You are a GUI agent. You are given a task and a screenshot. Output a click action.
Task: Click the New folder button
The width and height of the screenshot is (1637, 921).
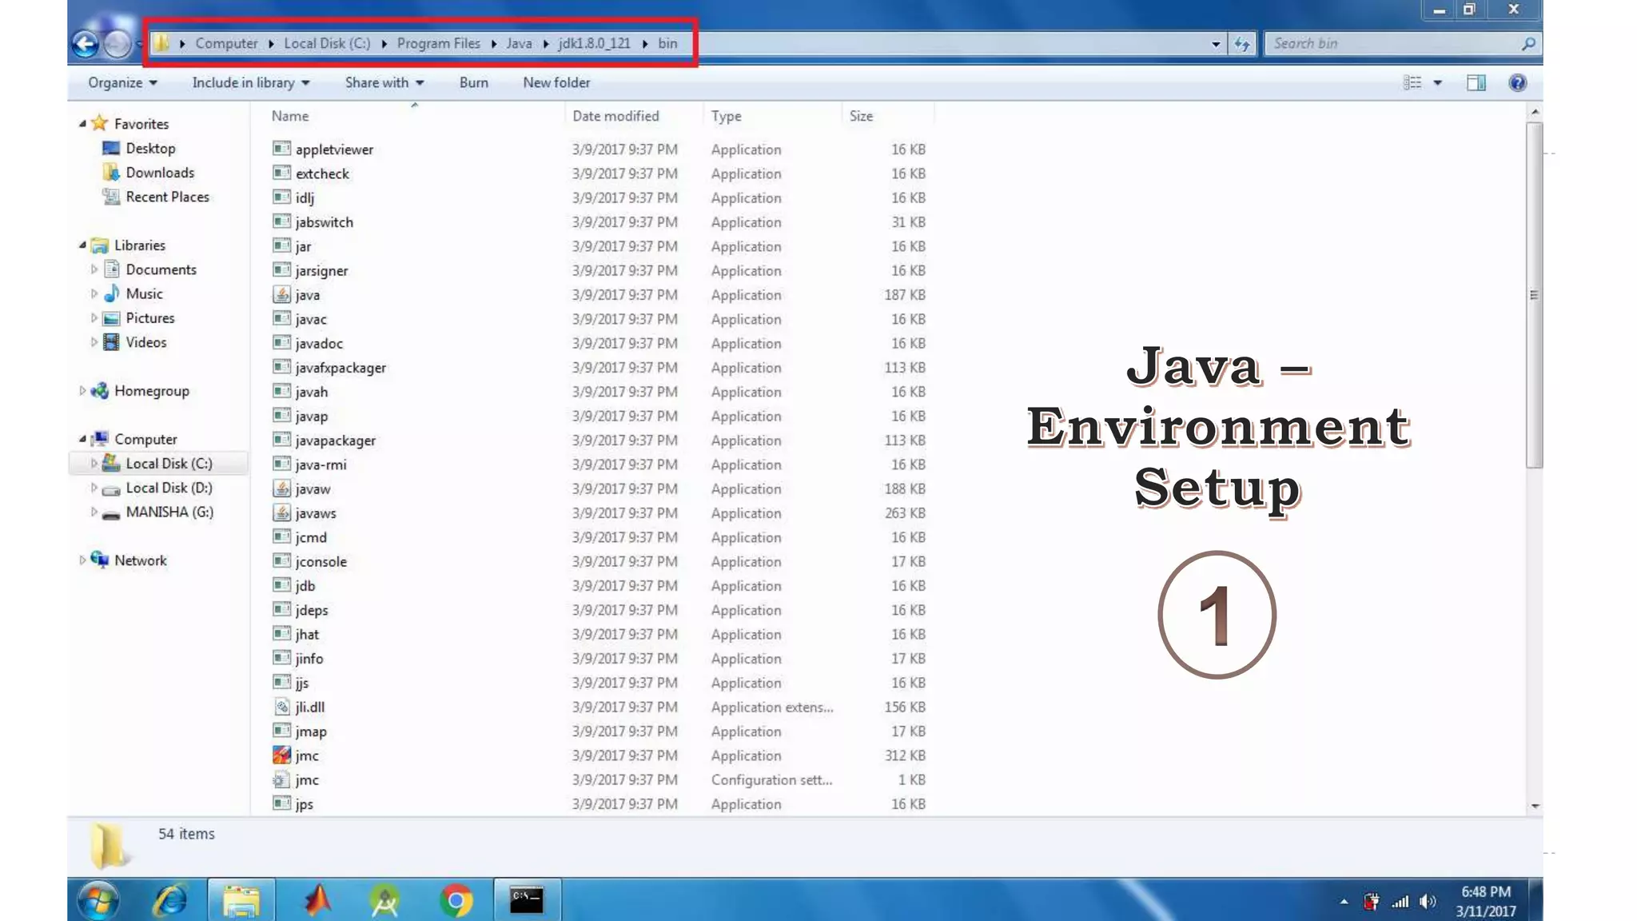pos(556,82)
